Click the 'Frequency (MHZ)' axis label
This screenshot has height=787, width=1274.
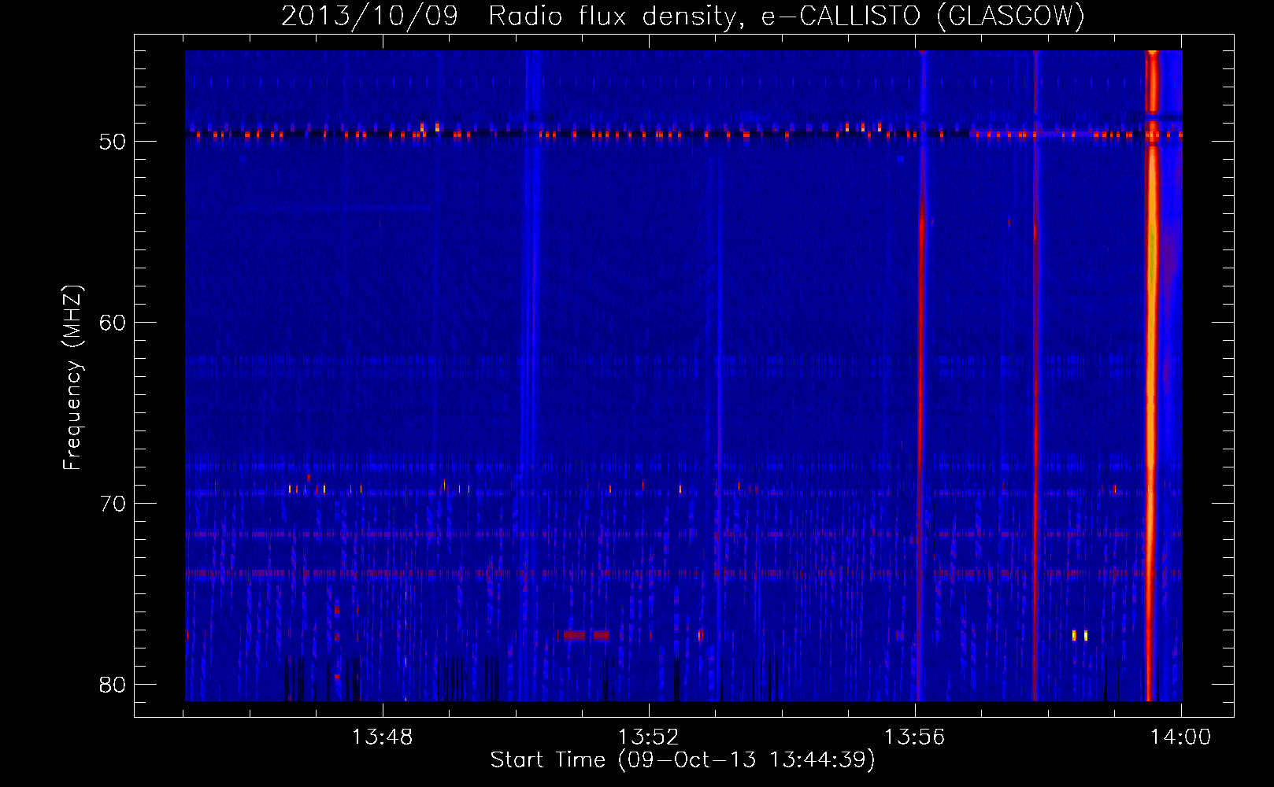click(x=72, y=378)
